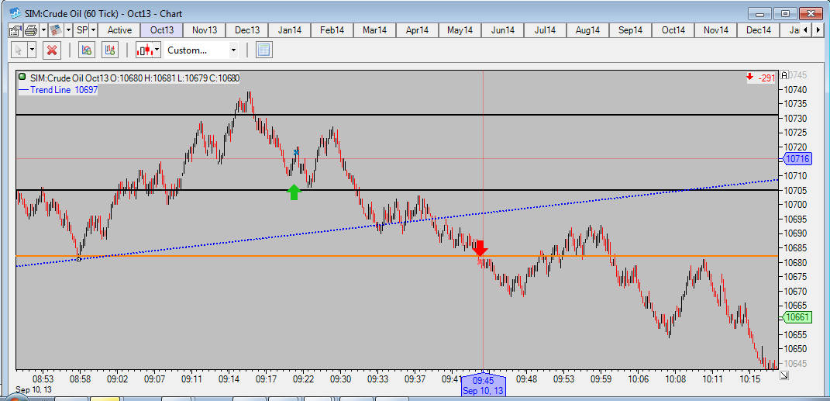The width and height of the screenshot is (830, 401).
Task: Select the Nov13 contract tab
Action: coord(205,30)
